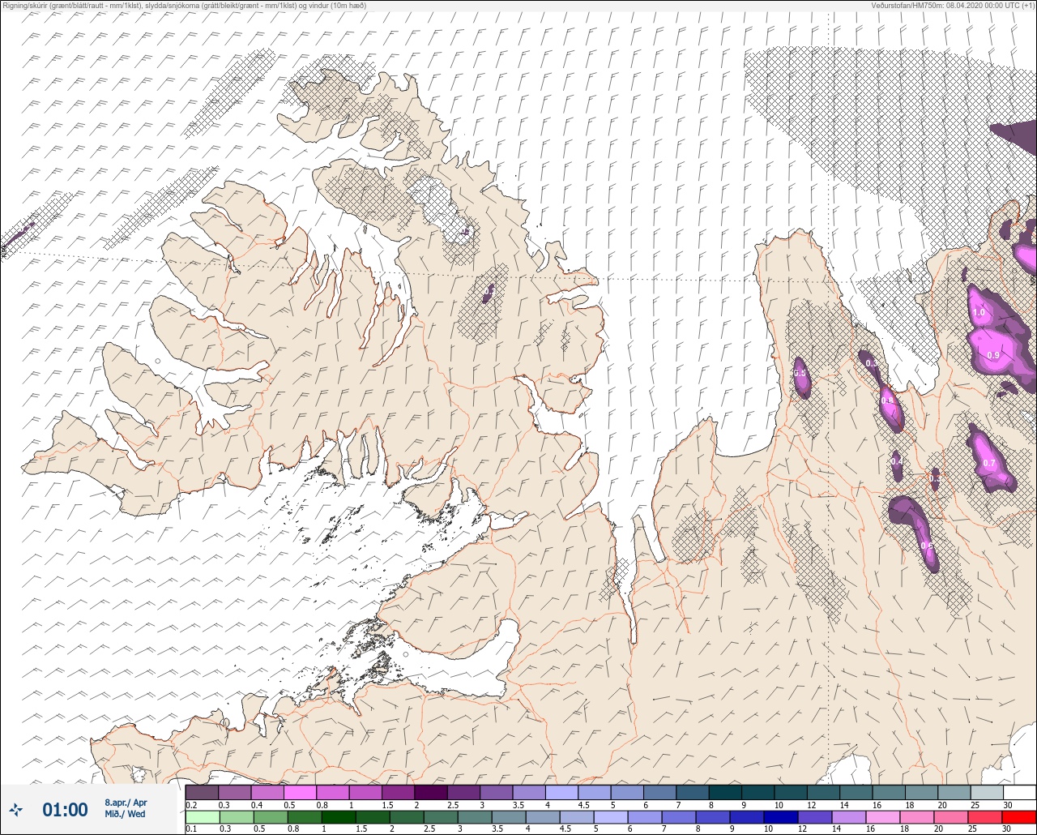Select the deep blue rain swatch starting at 10

780,816
